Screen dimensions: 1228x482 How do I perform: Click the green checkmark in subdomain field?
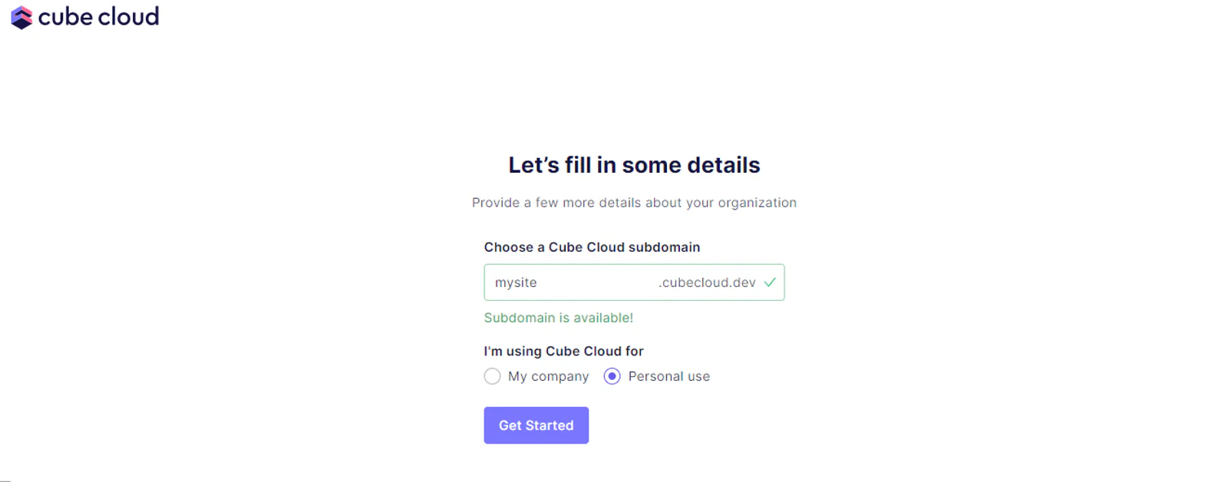[770, 282]
